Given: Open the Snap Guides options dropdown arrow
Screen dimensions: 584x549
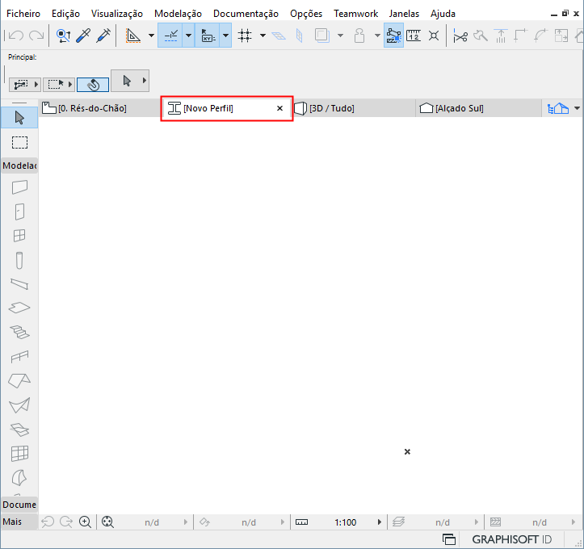Looking at the screenshot, I should (188, 36).
